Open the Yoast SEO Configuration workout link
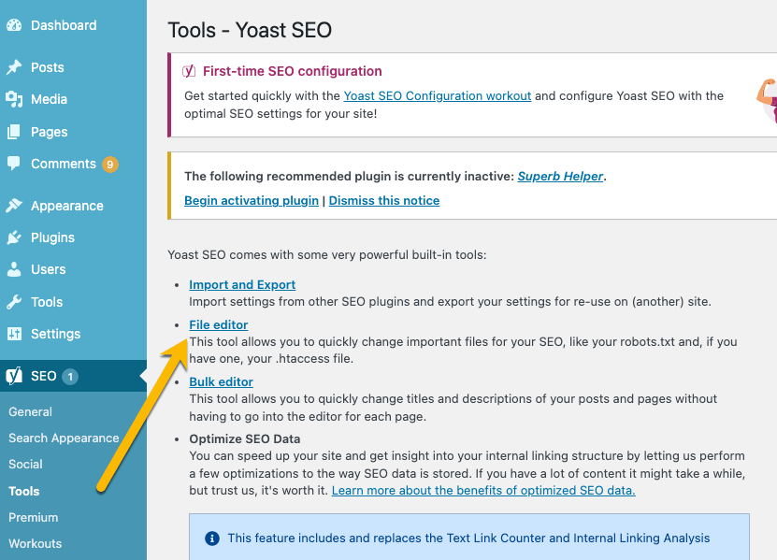This screenshot has height=560, width=777. tap(437, 95)
